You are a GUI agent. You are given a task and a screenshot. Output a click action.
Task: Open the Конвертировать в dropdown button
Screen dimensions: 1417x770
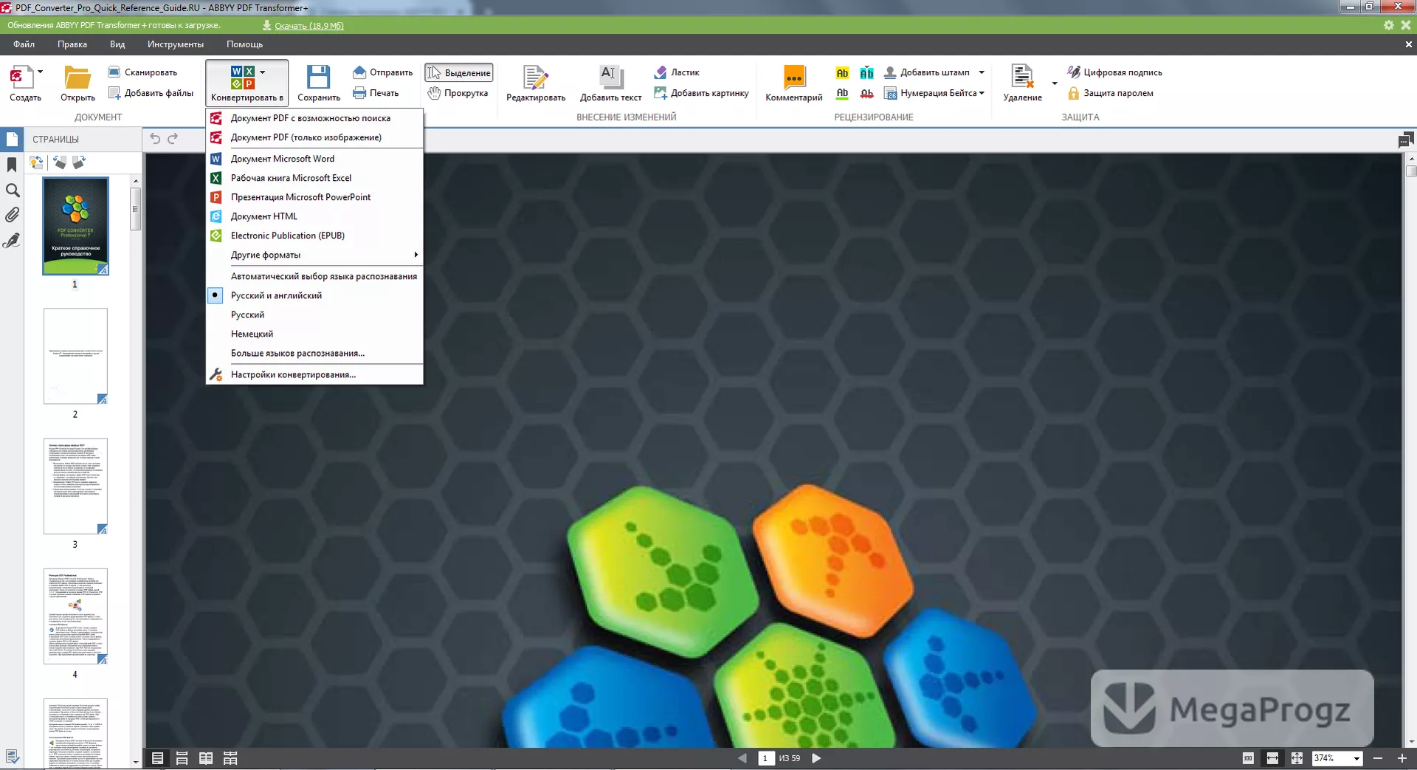[x=246, y=82]
